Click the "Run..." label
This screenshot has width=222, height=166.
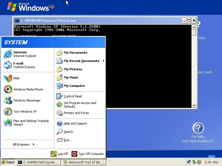pyautogui.click(x=68, y=140)
